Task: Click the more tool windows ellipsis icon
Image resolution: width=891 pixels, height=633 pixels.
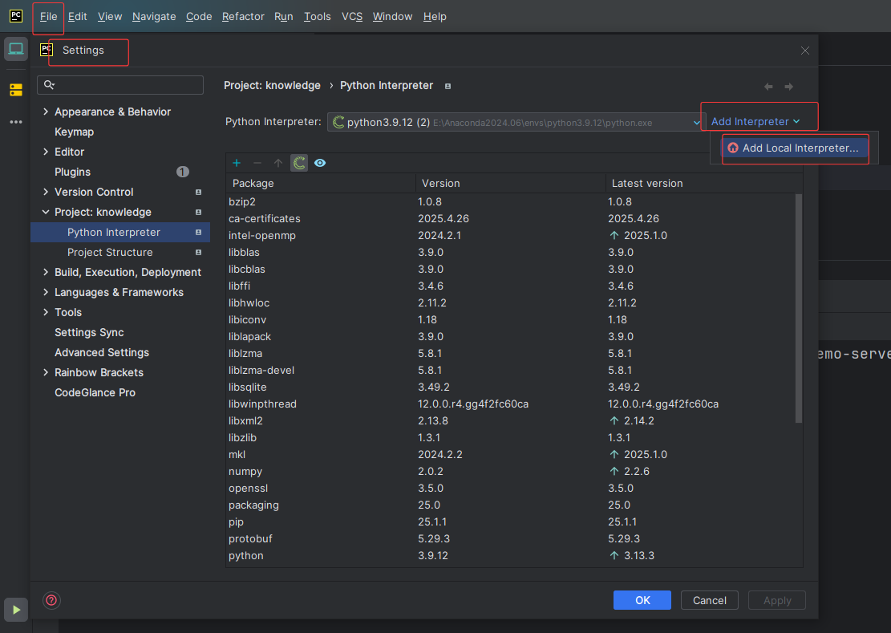Action: [x=17, y=121]
